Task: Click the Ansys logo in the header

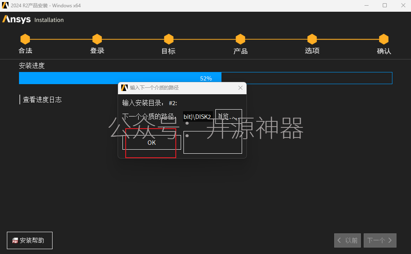Action: coord(17,19)
